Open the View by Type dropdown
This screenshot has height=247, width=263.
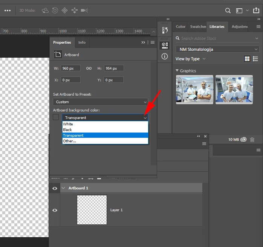[190, 59]
